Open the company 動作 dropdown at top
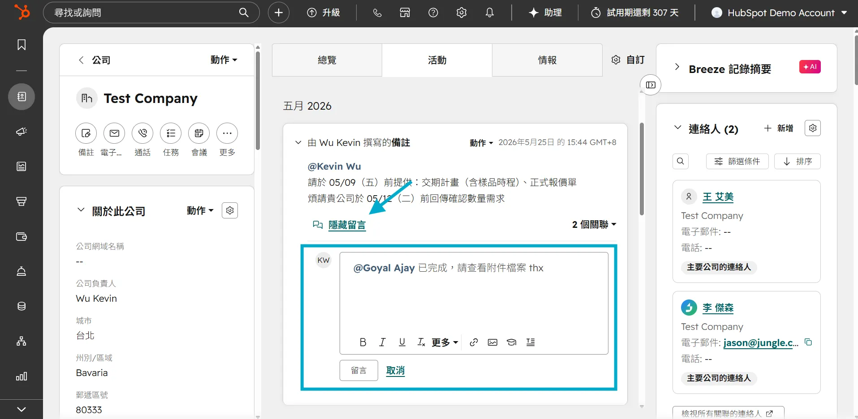The width and height of the screenshot is (858, 419). tap(224, 60)
